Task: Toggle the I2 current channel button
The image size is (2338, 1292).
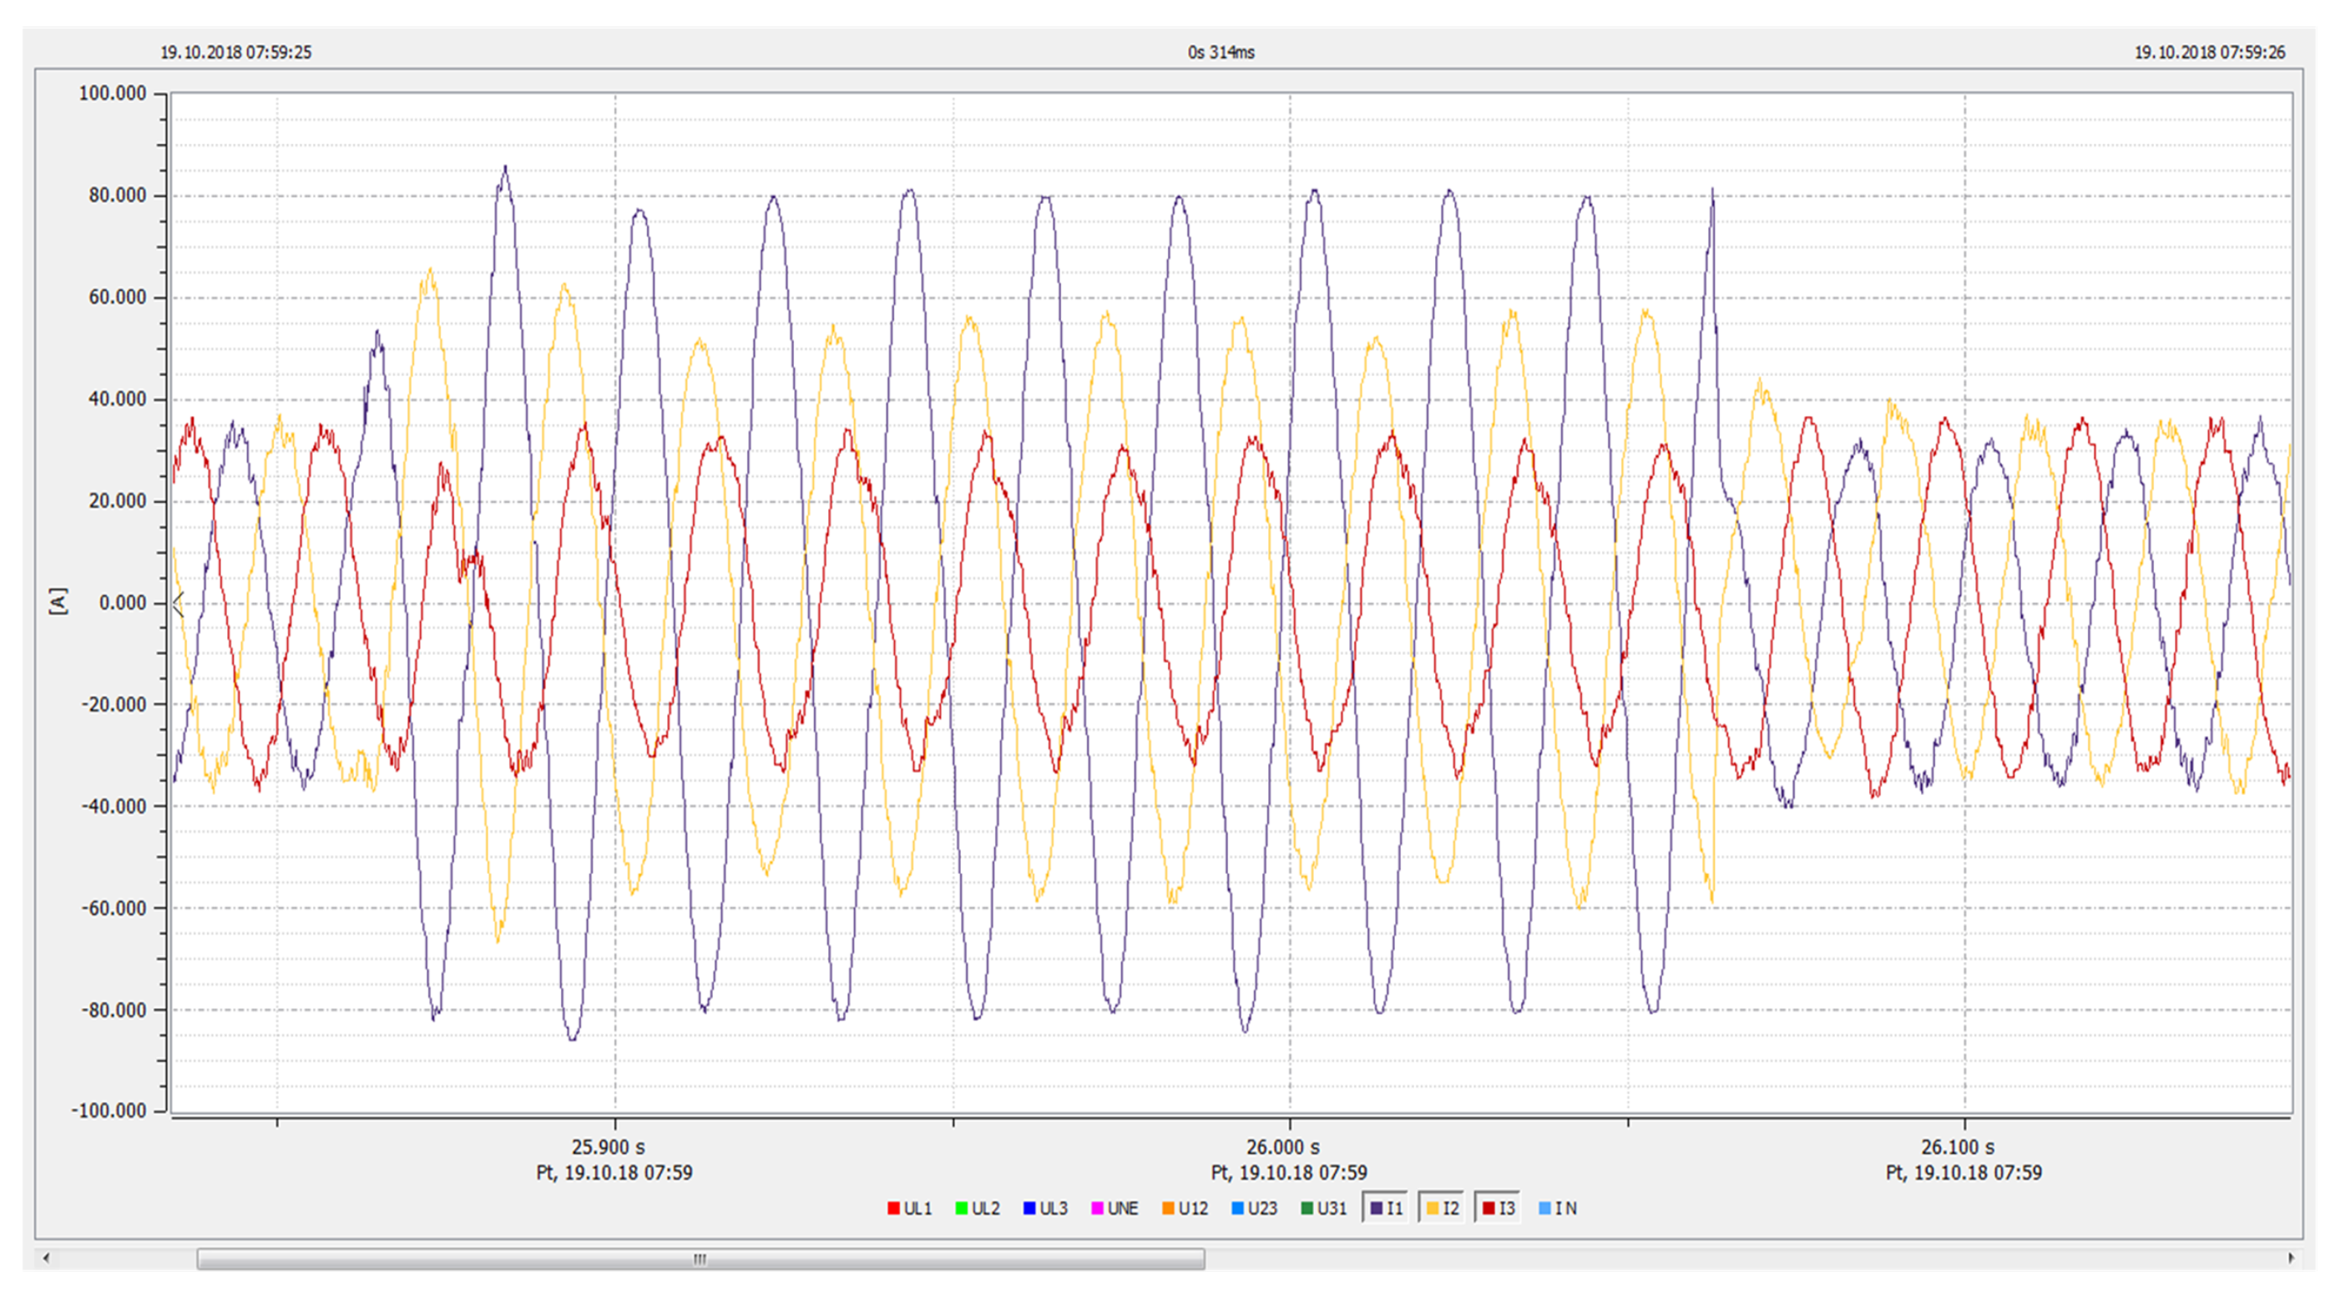Action: 1442,1208
